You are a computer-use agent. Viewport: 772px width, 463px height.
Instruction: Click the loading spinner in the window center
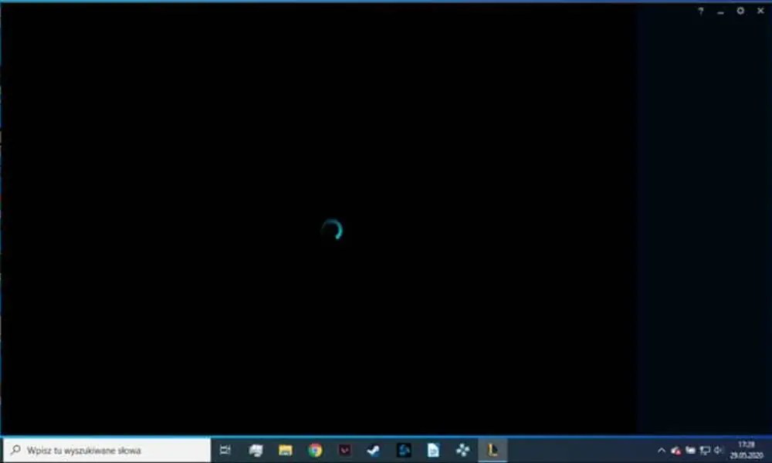click(332, 229)
